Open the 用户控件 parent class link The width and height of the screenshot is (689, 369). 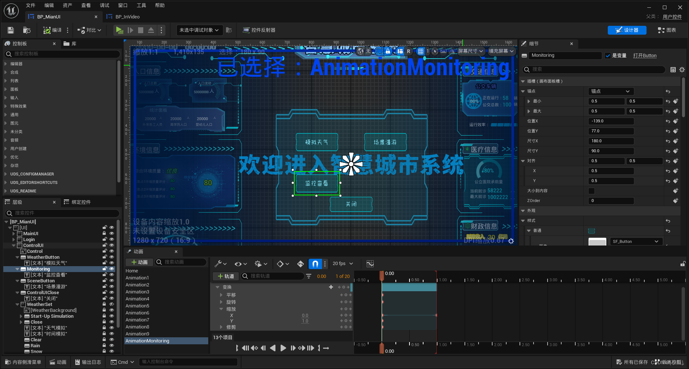coord(672,17)
